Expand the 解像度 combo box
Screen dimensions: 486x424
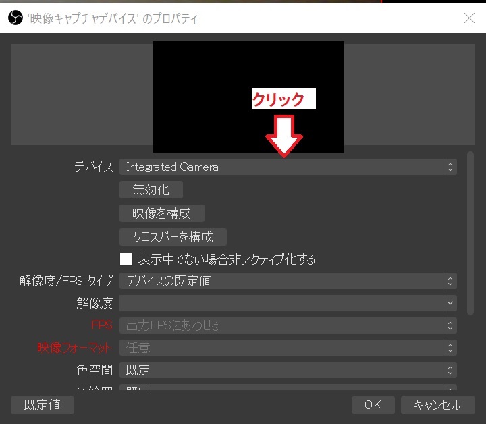point(288,303)
